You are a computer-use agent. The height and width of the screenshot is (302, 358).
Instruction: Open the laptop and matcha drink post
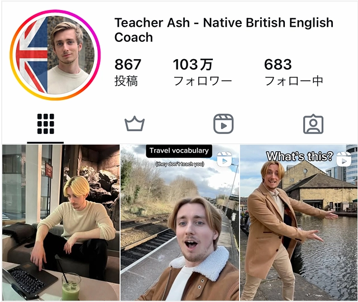click(61, 223)
